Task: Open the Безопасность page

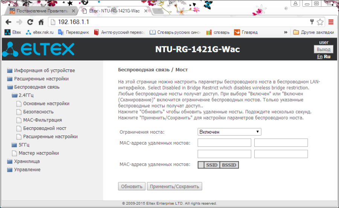Action: (35, 112)
